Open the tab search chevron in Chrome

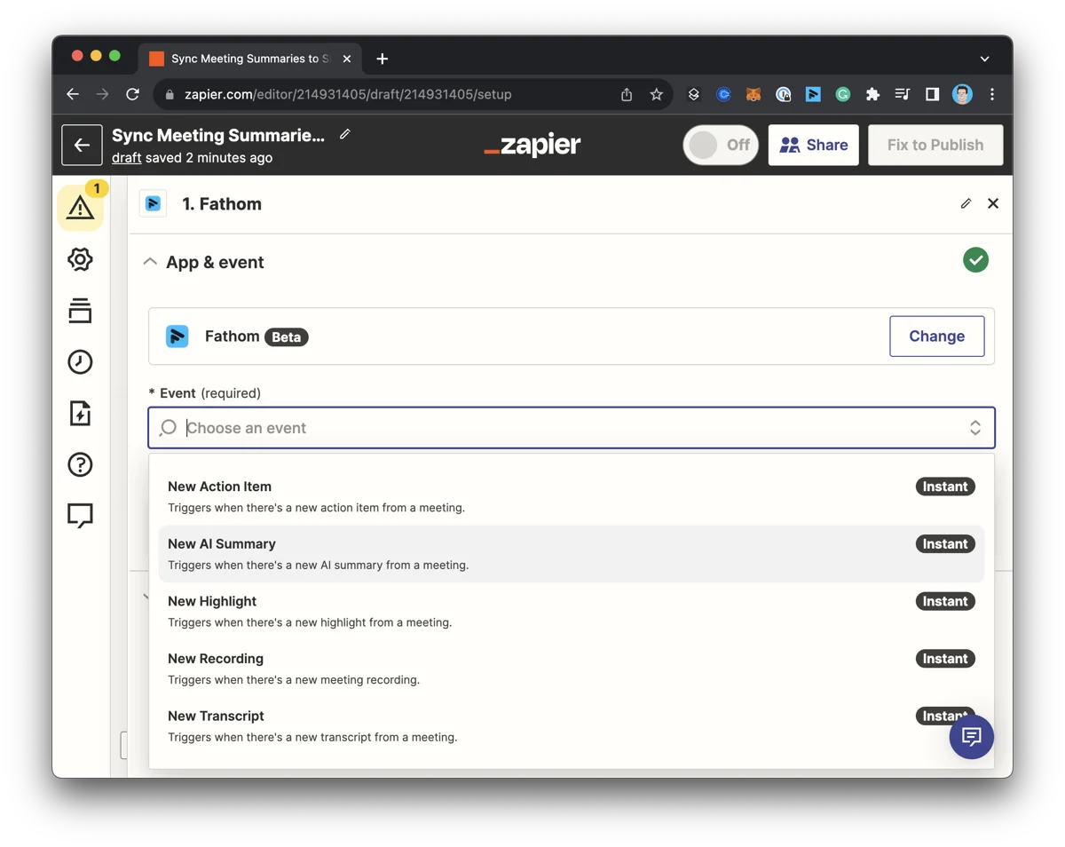tap(984, 59)
